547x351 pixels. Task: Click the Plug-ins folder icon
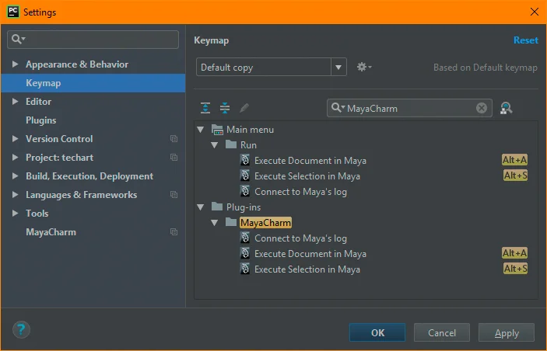[217, 207]
